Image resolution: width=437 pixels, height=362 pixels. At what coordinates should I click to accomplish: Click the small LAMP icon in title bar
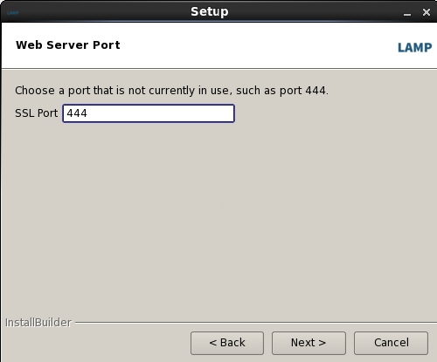click(13, 13)
